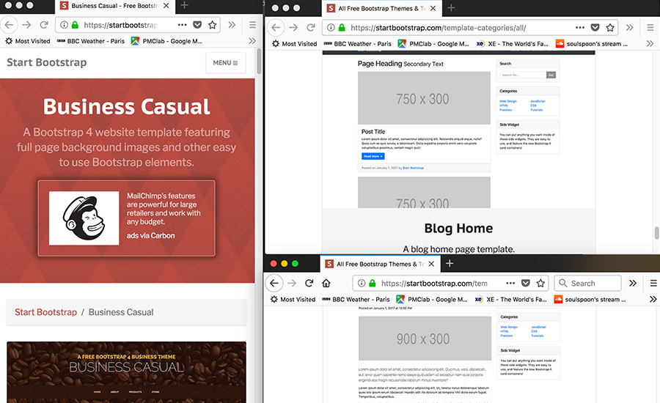Bookmark the Business Casual page with the star
The height and width of the screenshot is (403, 660).
[212, 25]
